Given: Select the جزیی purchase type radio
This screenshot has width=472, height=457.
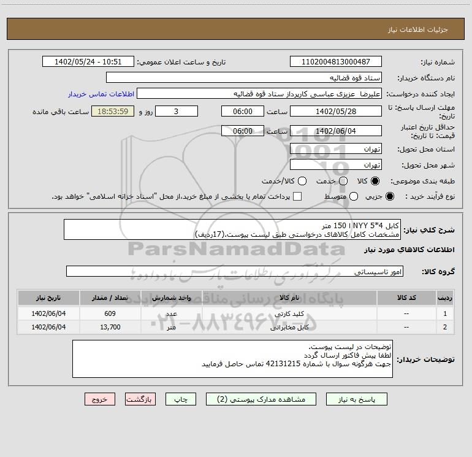Looking at the screenshot, I should coord(390,196).
